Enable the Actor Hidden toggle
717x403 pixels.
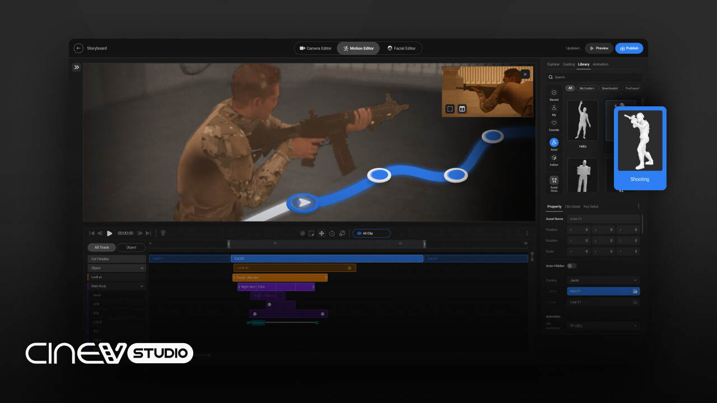coord(572,266)
